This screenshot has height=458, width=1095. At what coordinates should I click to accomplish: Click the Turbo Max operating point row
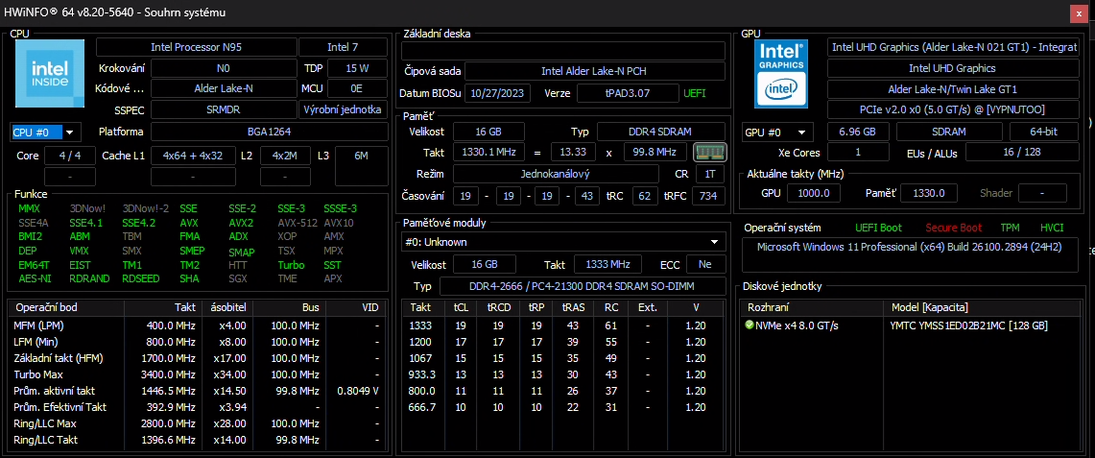tap(196, 374)
